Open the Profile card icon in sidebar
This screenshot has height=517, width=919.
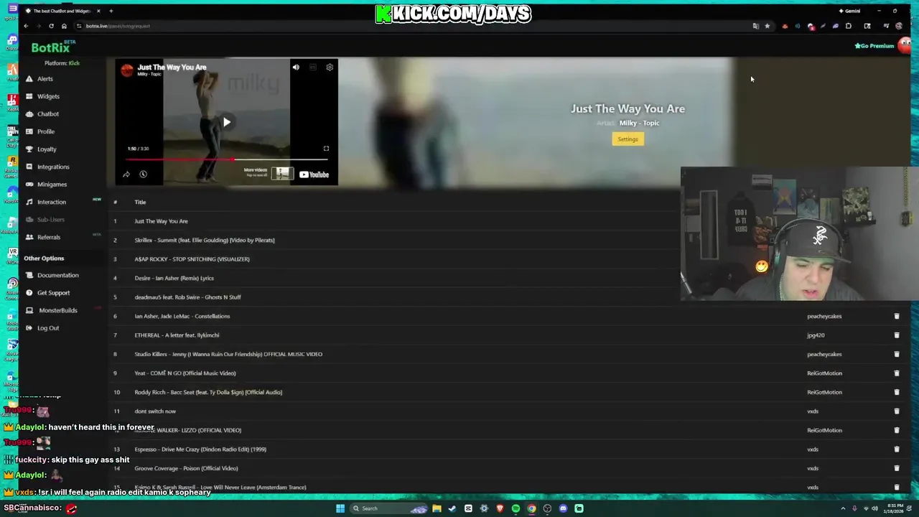coord(29,131)
